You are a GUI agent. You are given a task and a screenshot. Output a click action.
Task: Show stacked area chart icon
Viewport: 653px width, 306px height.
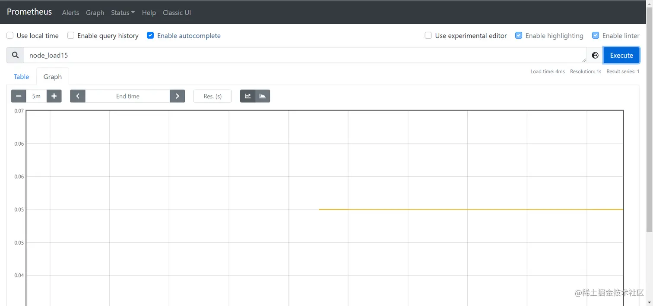(x=263, y=96)
